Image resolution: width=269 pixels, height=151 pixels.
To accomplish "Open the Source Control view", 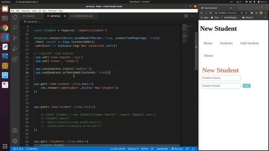I will pyautogui.click(x=15, y=38).
